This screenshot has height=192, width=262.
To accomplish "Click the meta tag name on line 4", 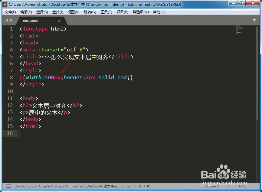I will (x=29, y=50).
